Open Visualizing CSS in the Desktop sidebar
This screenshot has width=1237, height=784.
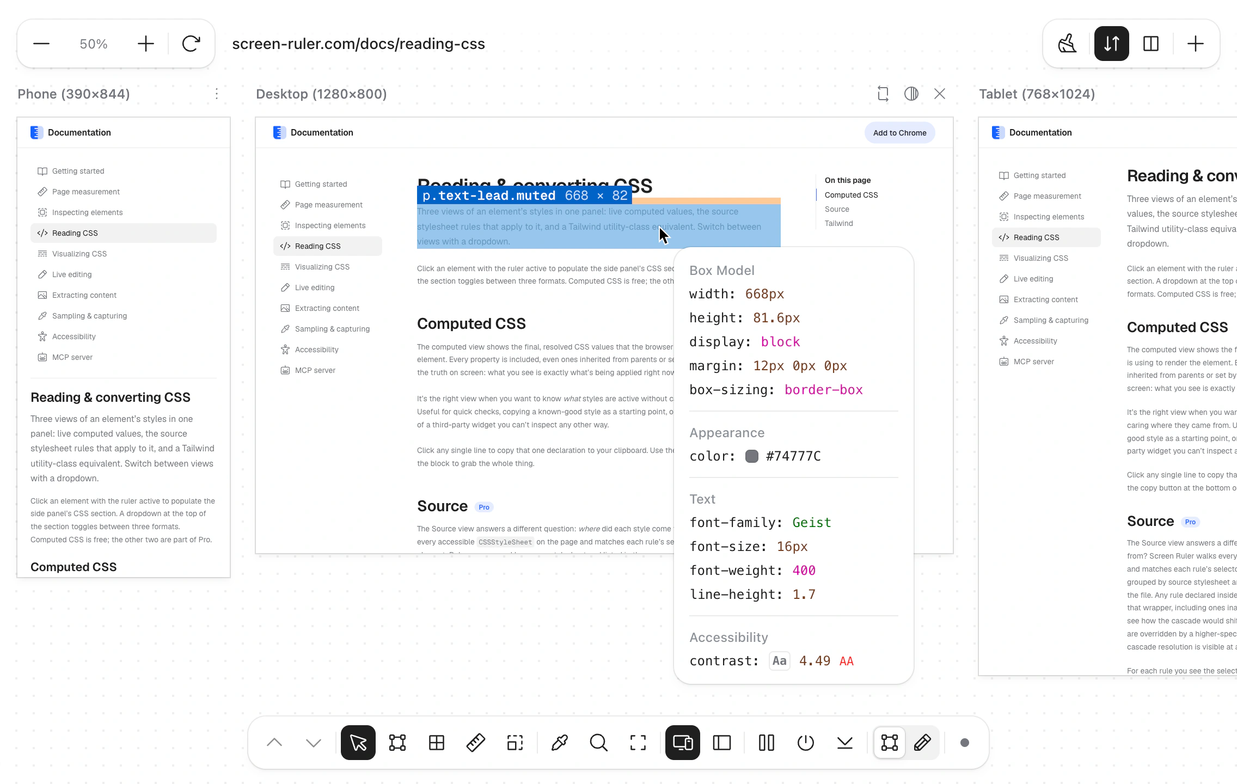(328, 267)
